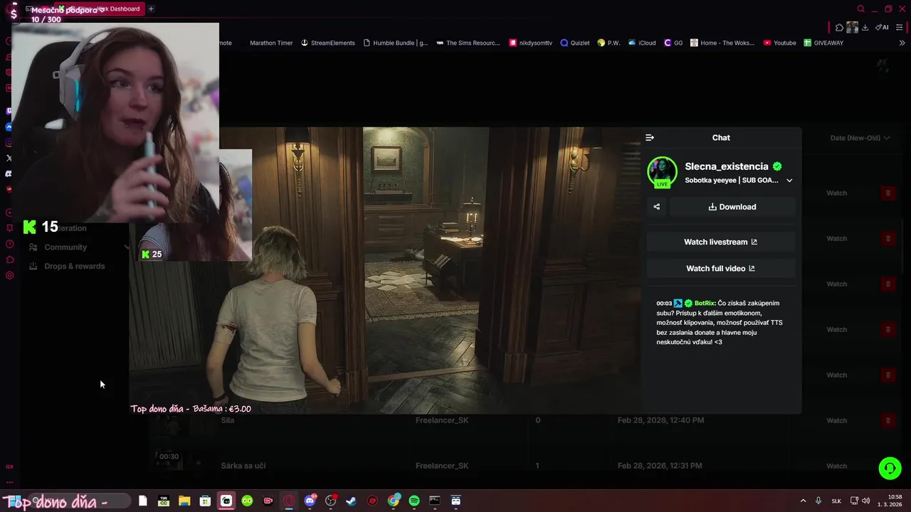Delete the Sila clip trash icon
The height and width of the screenshot is (512, 911).
click(888, 420)
